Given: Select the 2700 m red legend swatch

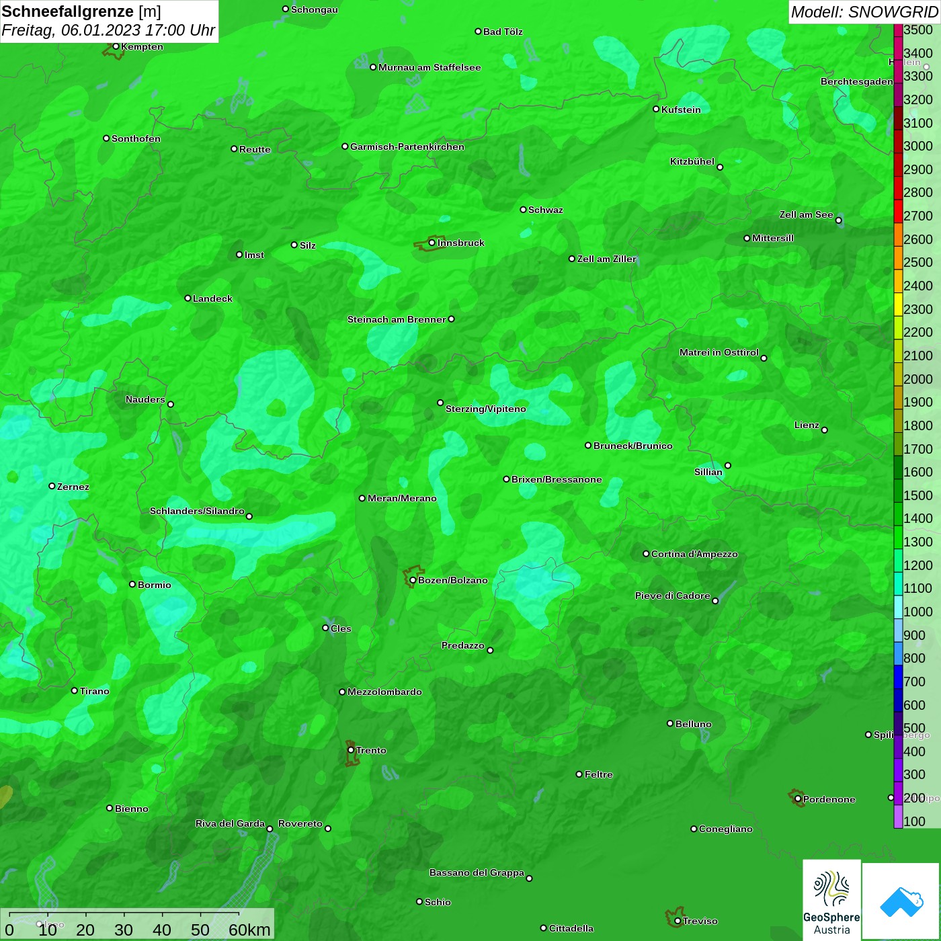Looking at the screenshot, I should [x=898, y=212].
